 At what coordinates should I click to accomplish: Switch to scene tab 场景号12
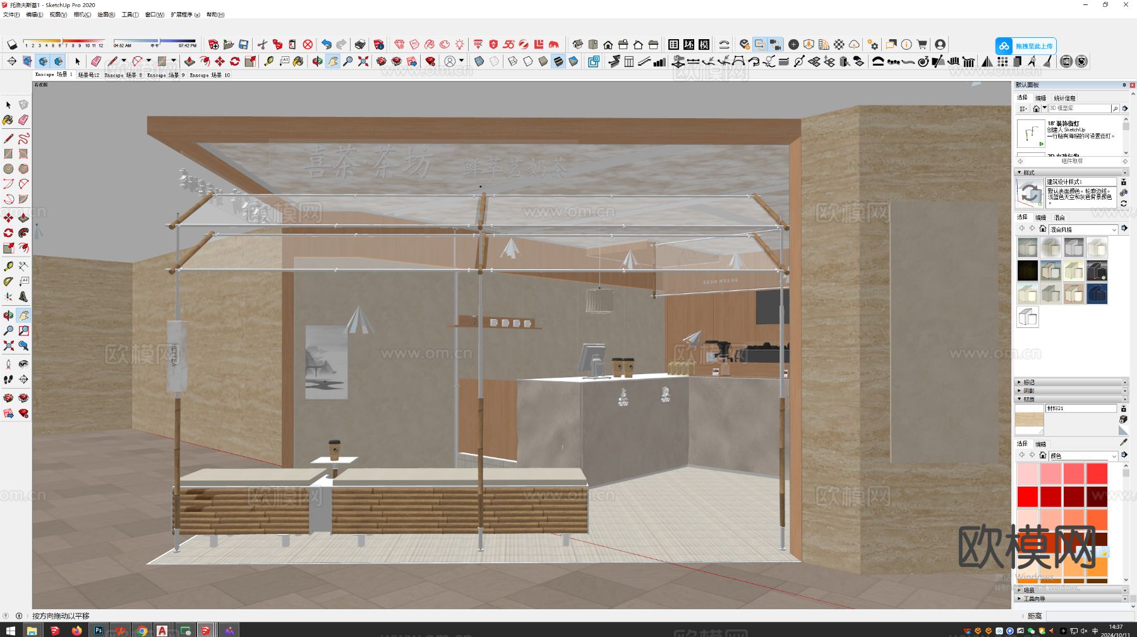point(88,75)
